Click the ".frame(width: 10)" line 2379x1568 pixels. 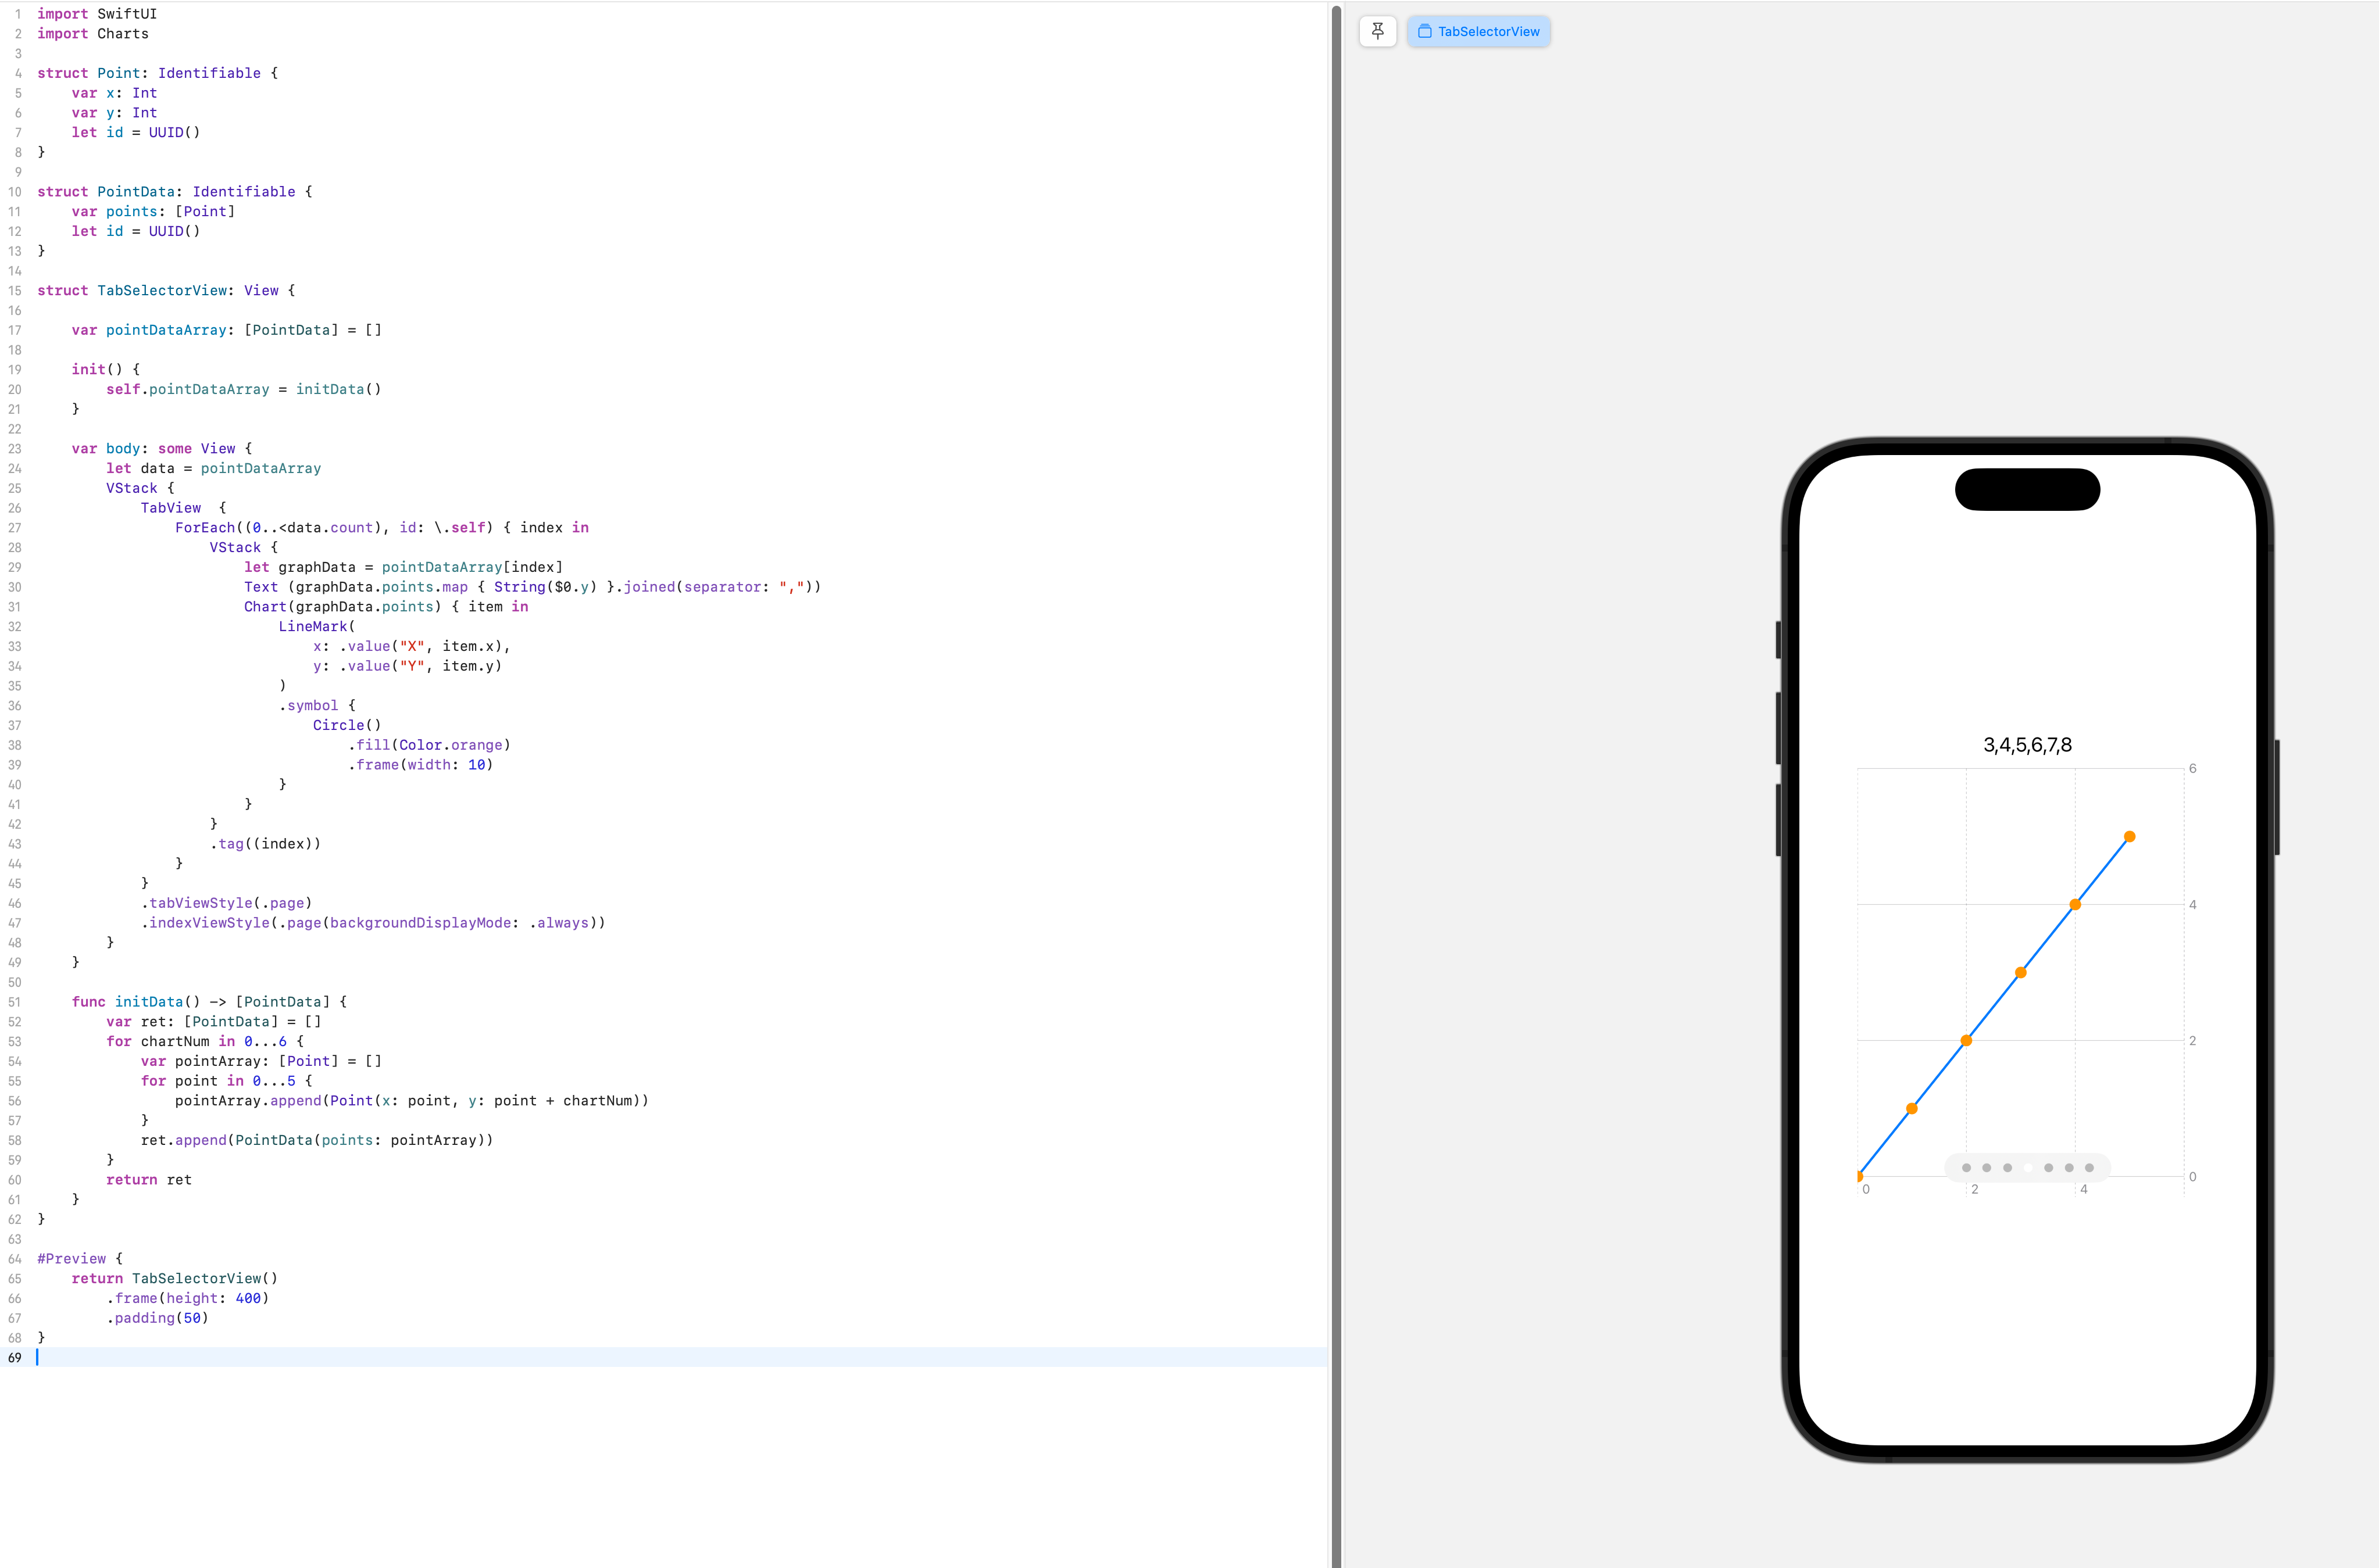(x=420, y=765)
